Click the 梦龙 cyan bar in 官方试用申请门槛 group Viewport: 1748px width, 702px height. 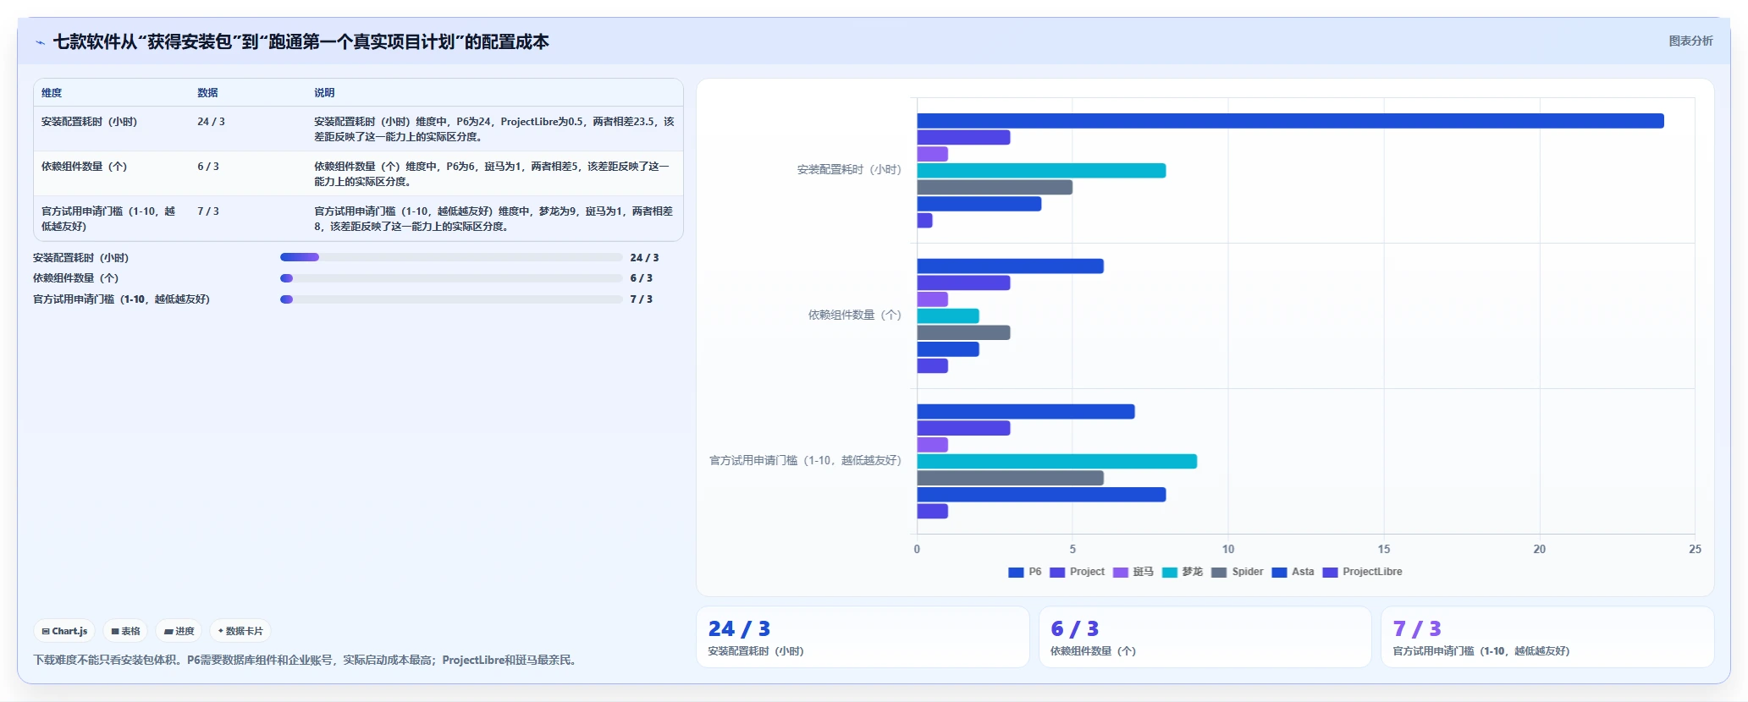point(1056,462)
